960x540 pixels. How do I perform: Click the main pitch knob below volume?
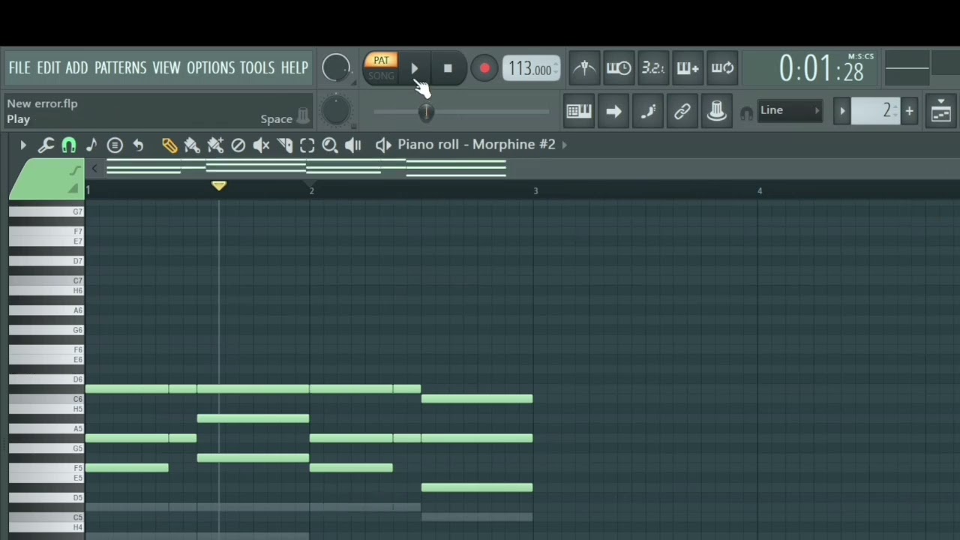[336, 111]
